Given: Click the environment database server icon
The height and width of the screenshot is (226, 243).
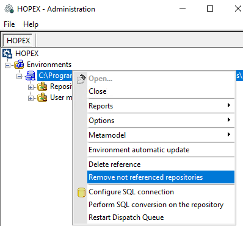Looking at the screenshot, I should pos(31,76).
